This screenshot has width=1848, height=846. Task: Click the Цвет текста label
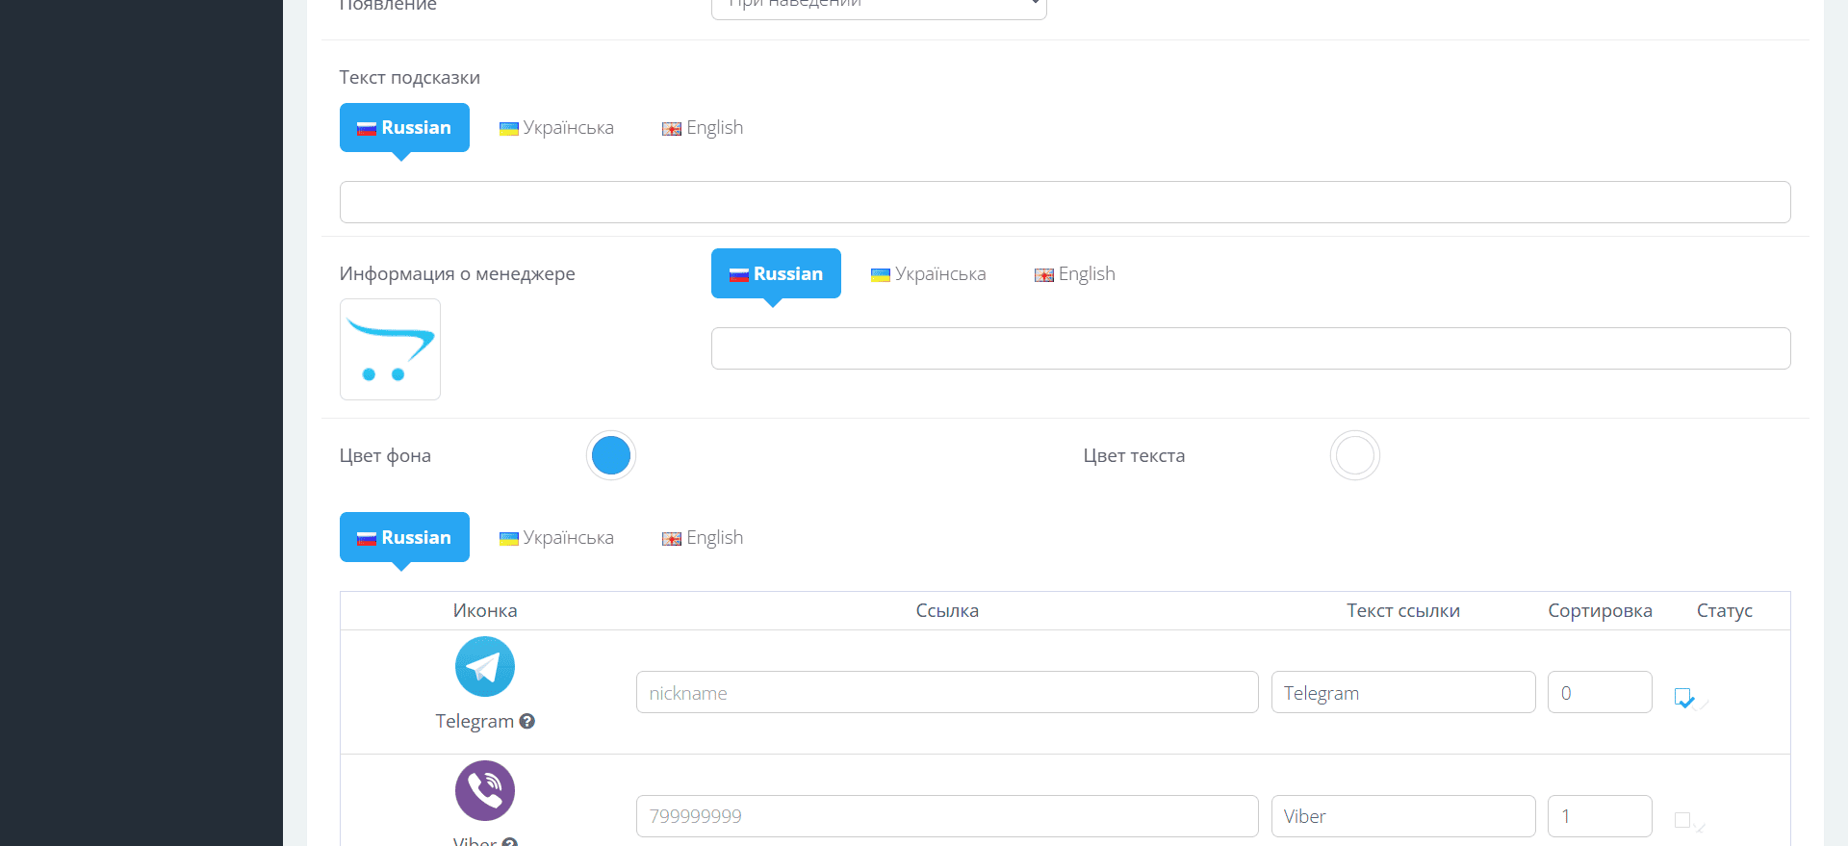click(1134, 455)
